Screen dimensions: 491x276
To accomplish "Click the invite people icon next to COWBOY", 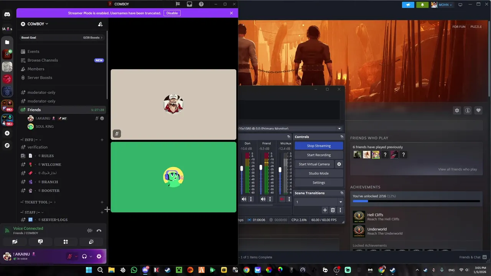I will tap(100, 24).
